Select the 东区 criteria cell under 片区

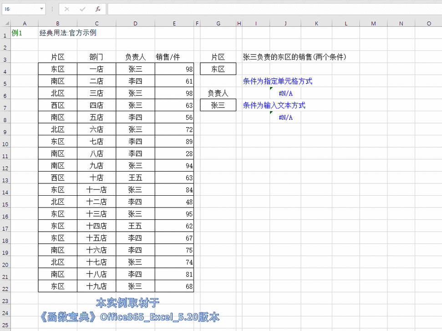pos(218,69)
